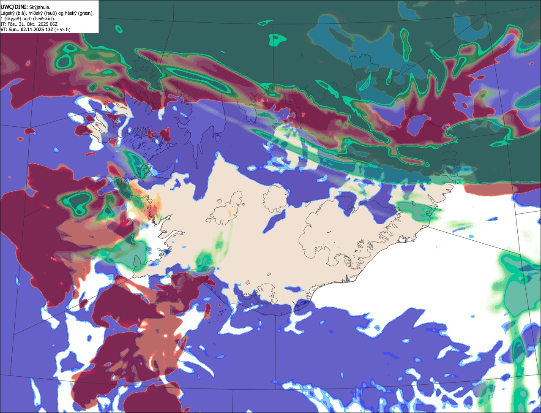Click the "IT: Fös.. 31. Okt.. 2025 06Z" line
The height and width of the screenshot is (413, 541).
29,24
